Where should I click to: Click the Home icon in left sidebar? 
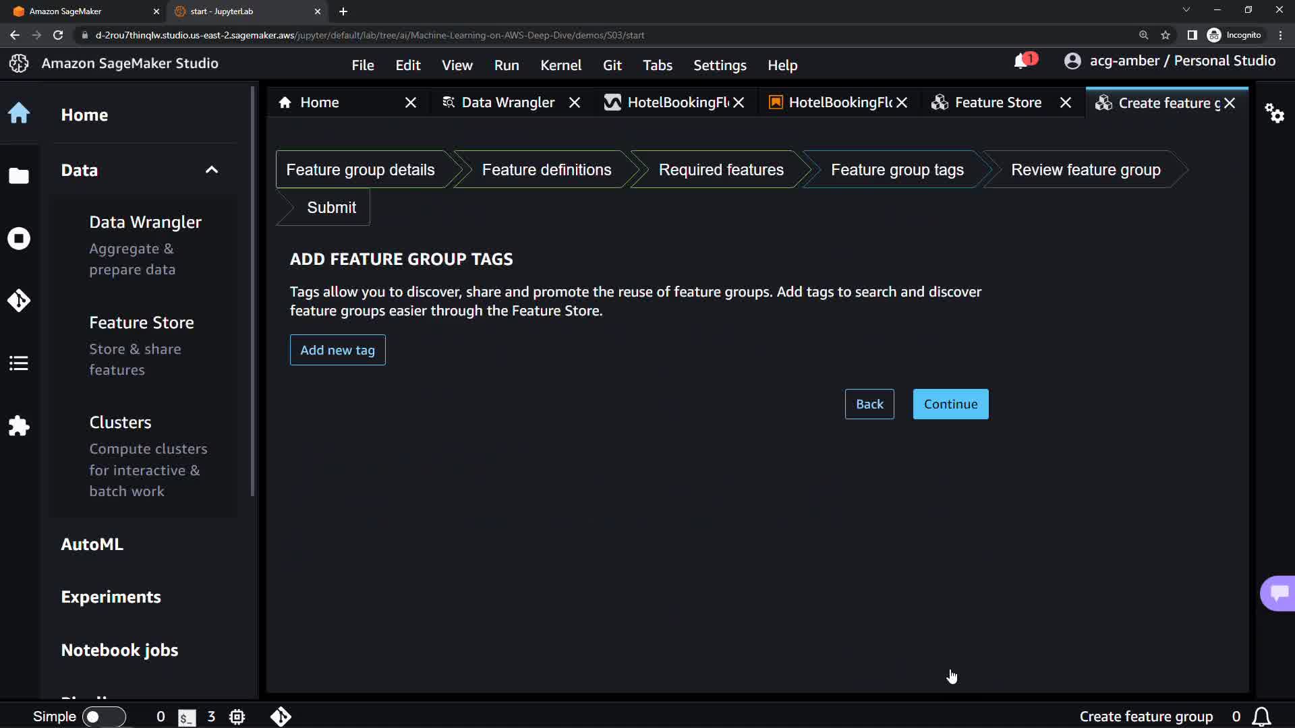click(x=19, y=113)
